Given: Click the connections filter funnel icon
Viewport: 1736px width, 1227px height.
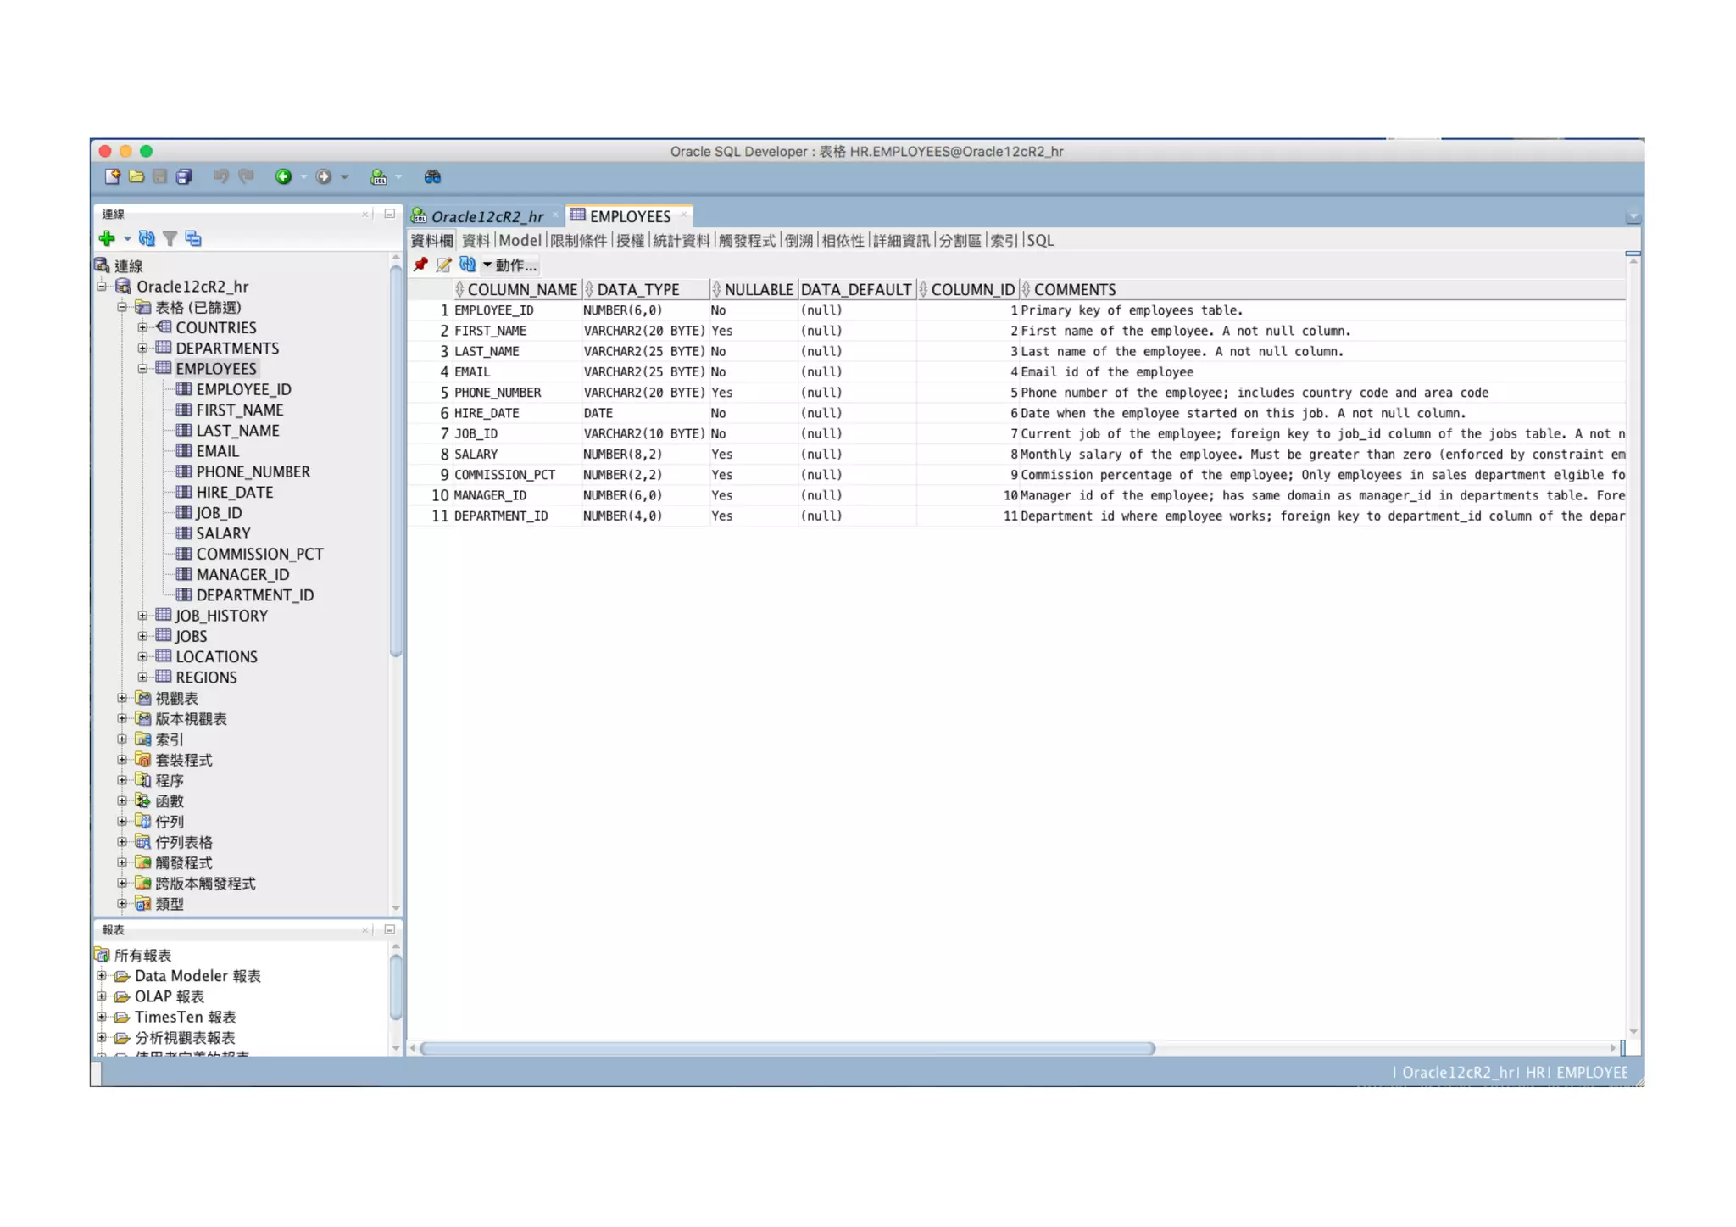Looking at the screenshot, I should coord(170,238).
